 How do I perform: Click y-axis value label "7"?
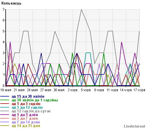pyautogui.click(x=4, y=9)
